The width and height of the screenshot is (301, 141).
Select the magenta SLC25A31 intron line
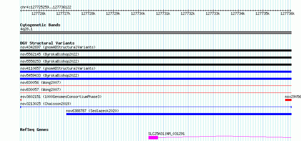tap(225, 137)
